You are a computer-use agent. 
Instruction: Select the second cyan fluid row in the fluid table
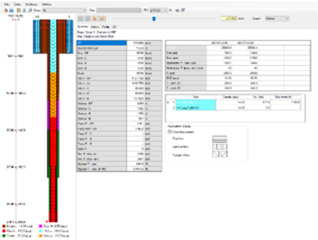(x=195, y=108)
